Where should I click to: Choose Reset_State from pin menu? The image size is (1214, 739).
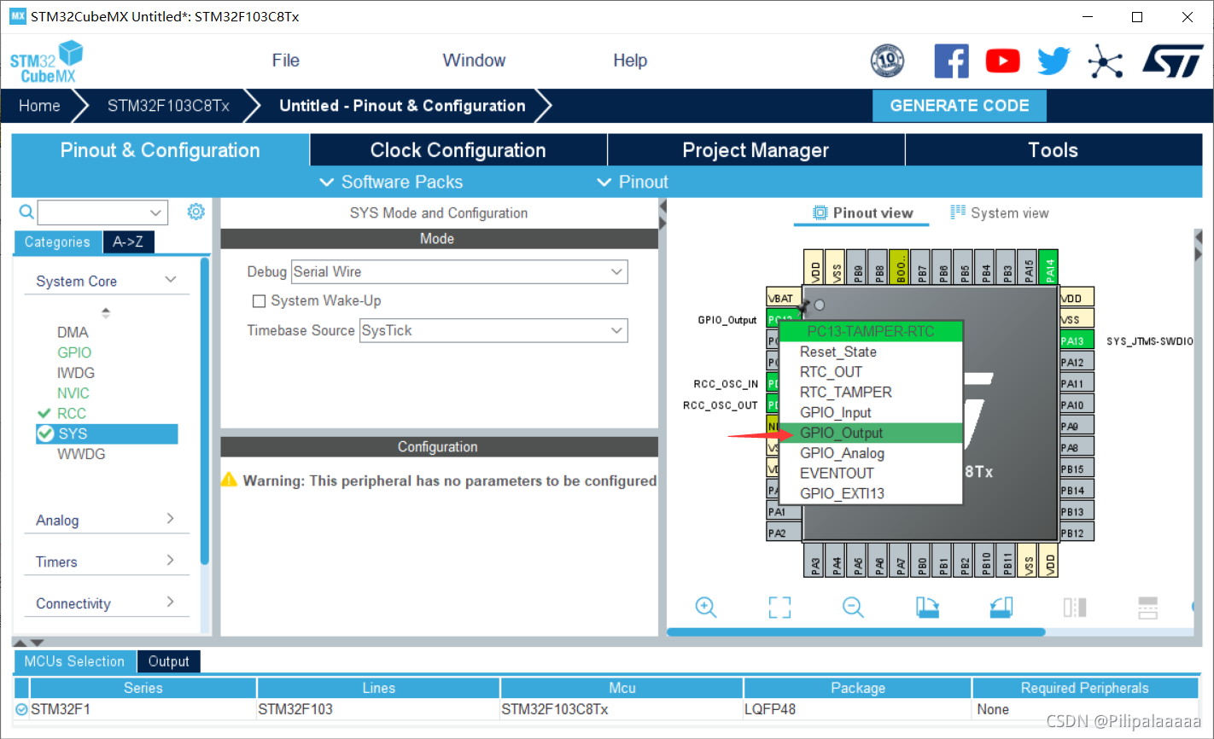click(x=872, y=352)
